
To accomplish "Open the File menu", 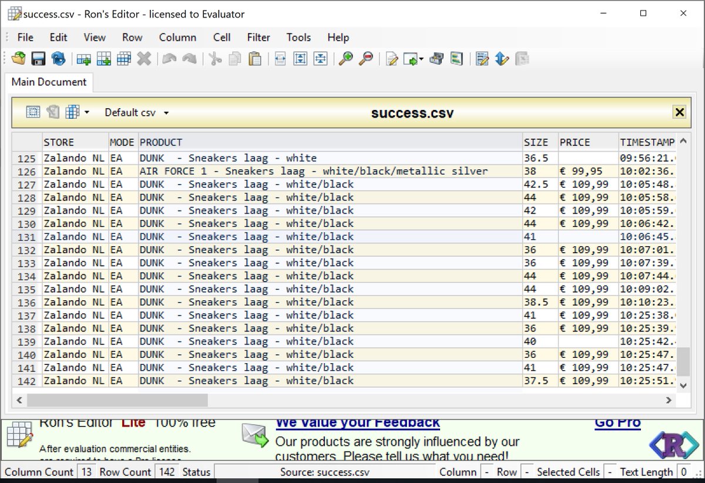I will pos(25,37).
